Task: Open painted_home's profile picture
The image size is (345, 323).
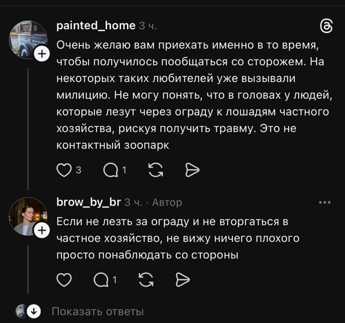Action: [x=28, y=40]
